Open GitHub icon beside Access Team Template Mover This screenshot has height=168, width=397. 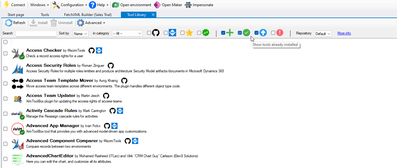tap(124, 81)
